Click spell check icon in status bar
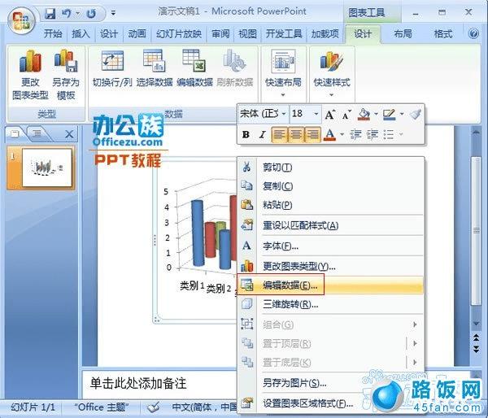Image resolution: width=488 pixels, height=418 pixels. [153, 407]
